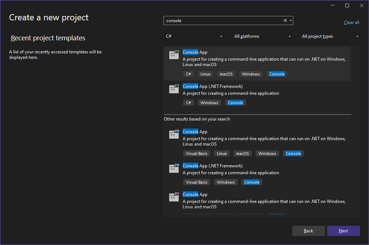
Task: Click the Clear all link
Action: tap(351, 23)
